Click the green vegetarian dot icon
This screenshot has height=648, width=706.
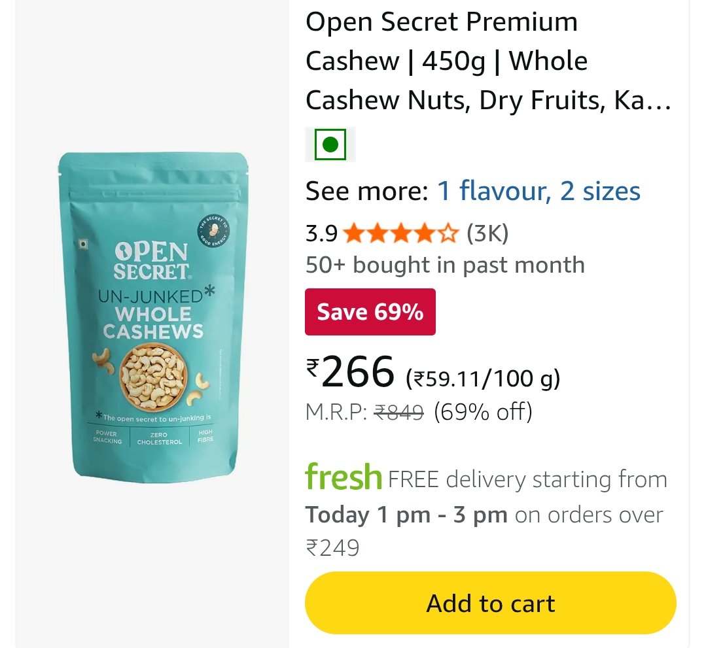point(330,145)
